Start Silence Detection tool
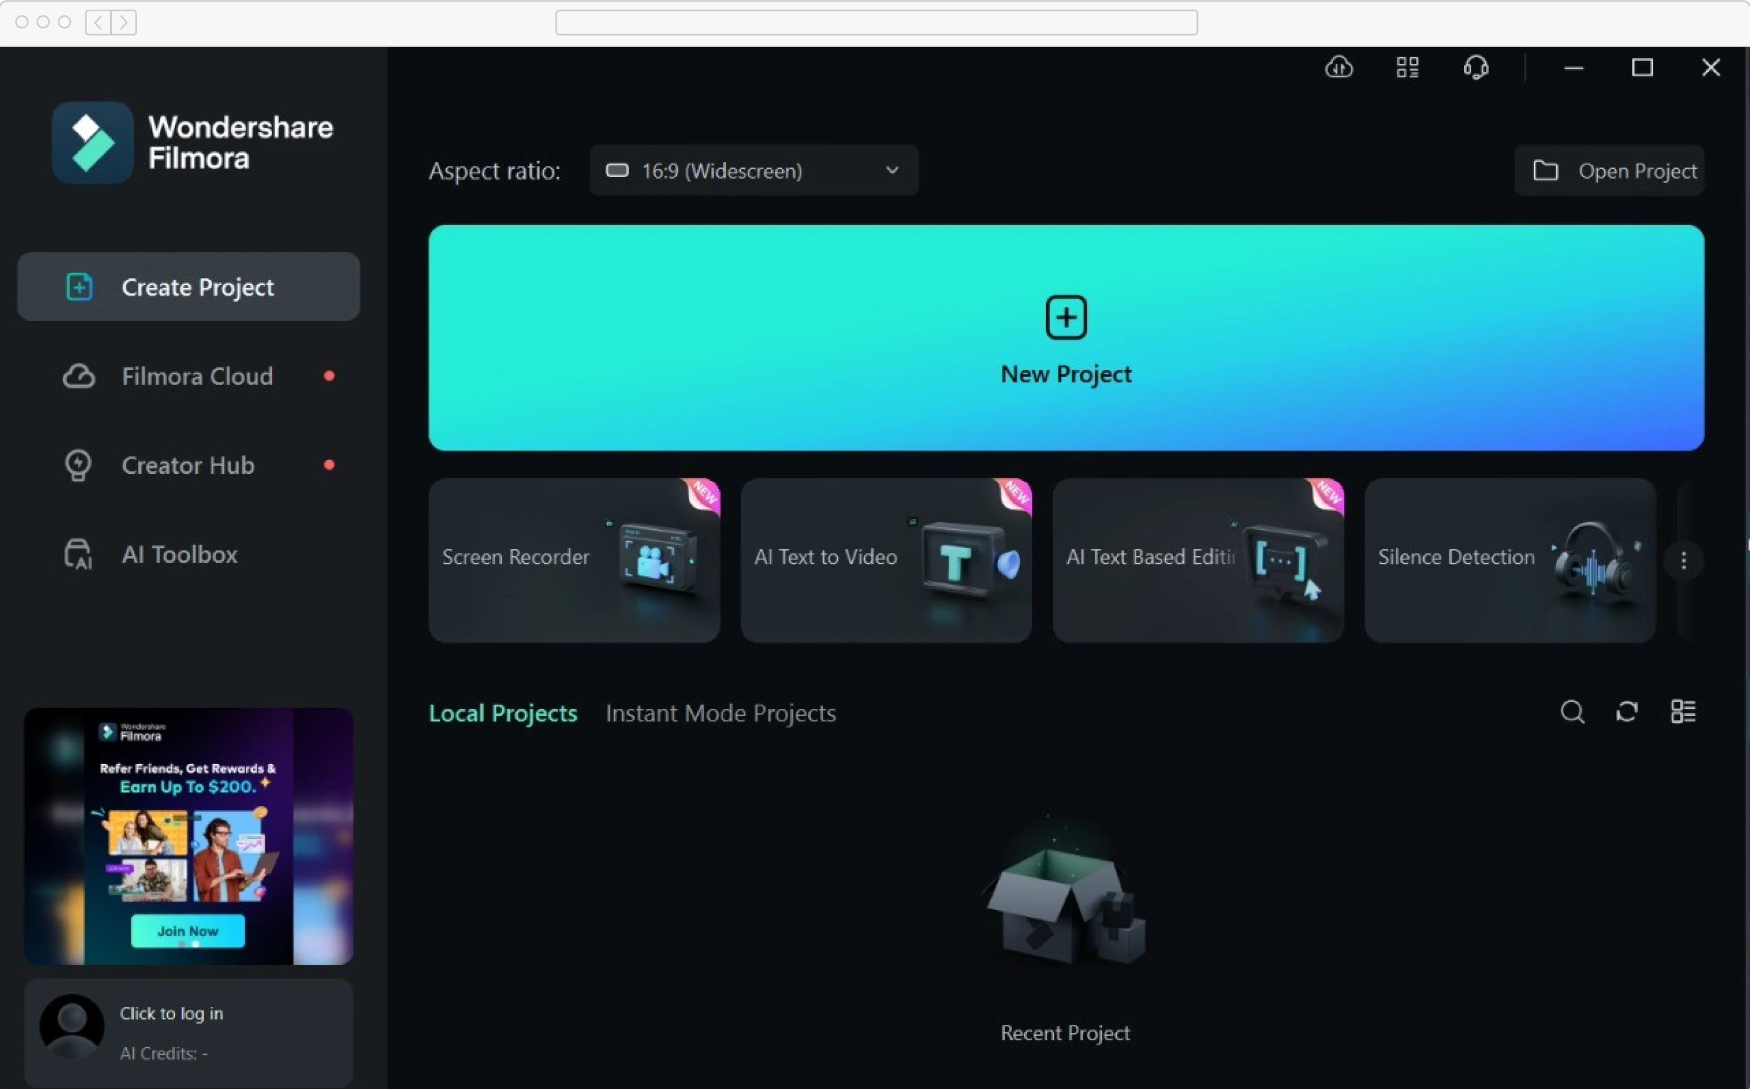 pyautogui.click(x=1510, y=560)
